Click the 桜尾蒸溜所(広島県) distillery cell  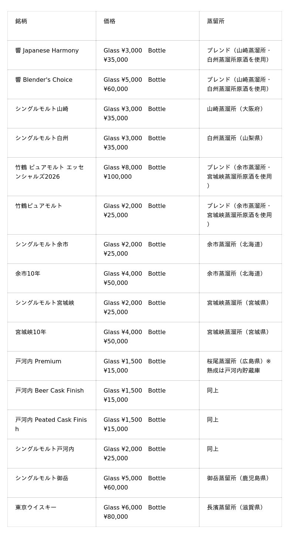click(x=240, y=366)
